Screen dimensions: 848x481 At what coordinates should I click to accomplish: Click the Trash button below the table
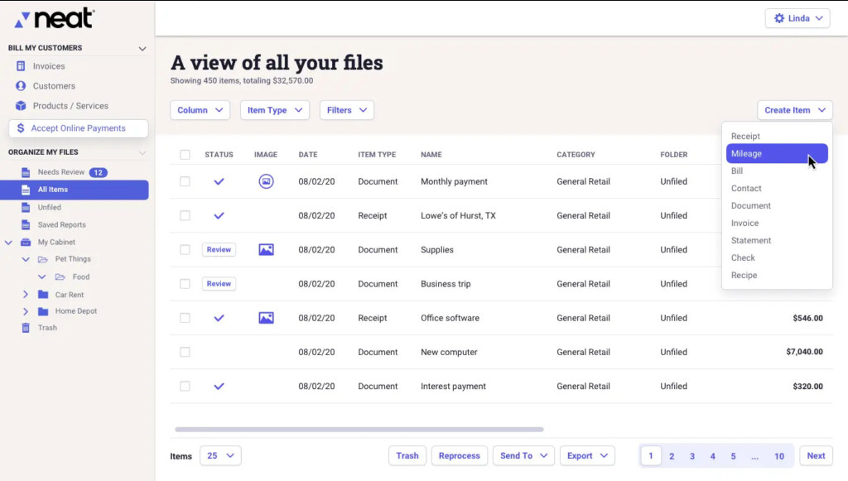click(x=407, y=455)
